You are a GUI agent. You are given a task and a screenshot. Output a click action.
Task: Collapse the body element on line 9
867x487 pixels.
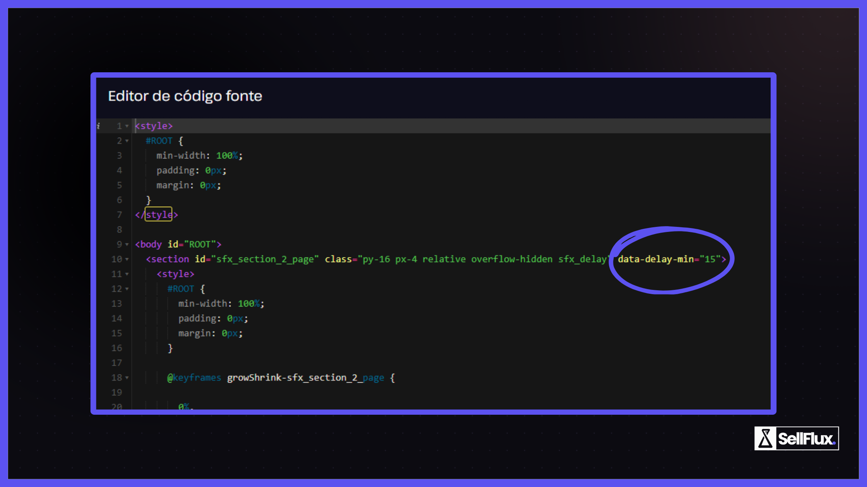(127, 244)
